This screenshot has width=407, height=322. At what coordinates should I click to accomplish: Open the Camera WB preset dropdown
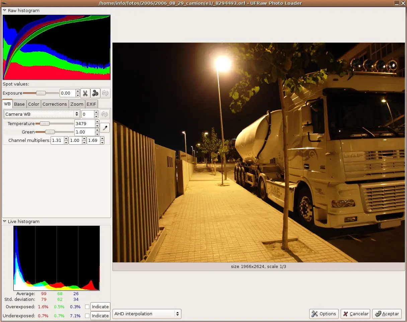42,114
